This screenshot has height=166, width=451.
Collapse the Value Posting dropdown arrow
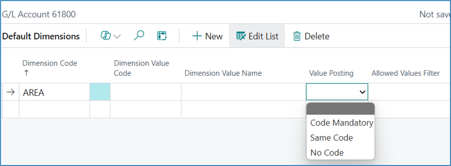click(363, 92)
